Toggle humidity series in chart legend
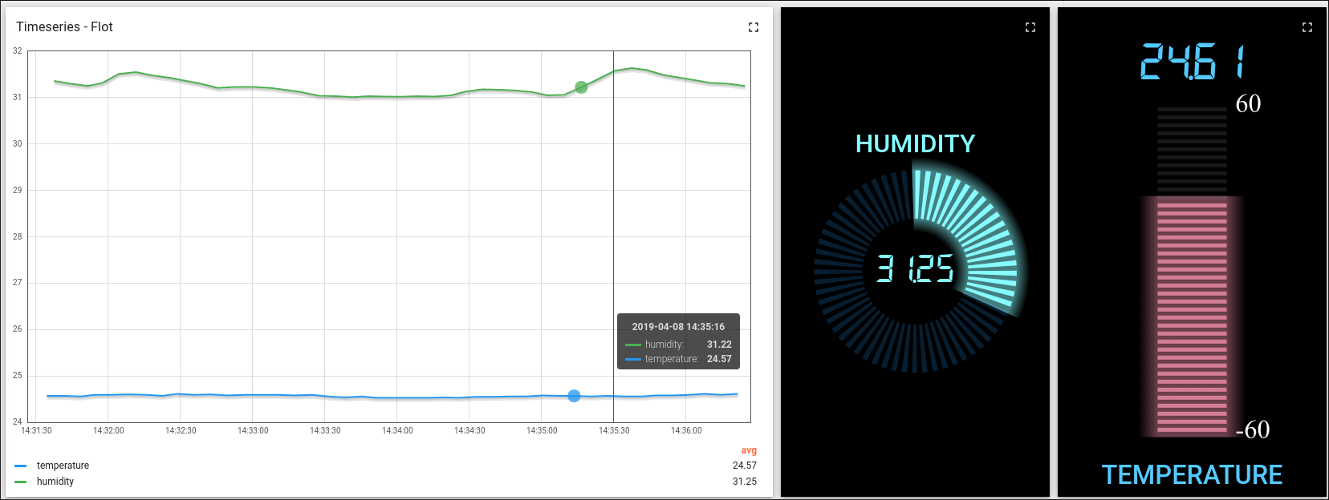Image resolution: width=1329 pixels, height=500 pixels. [x=55, y=482]
